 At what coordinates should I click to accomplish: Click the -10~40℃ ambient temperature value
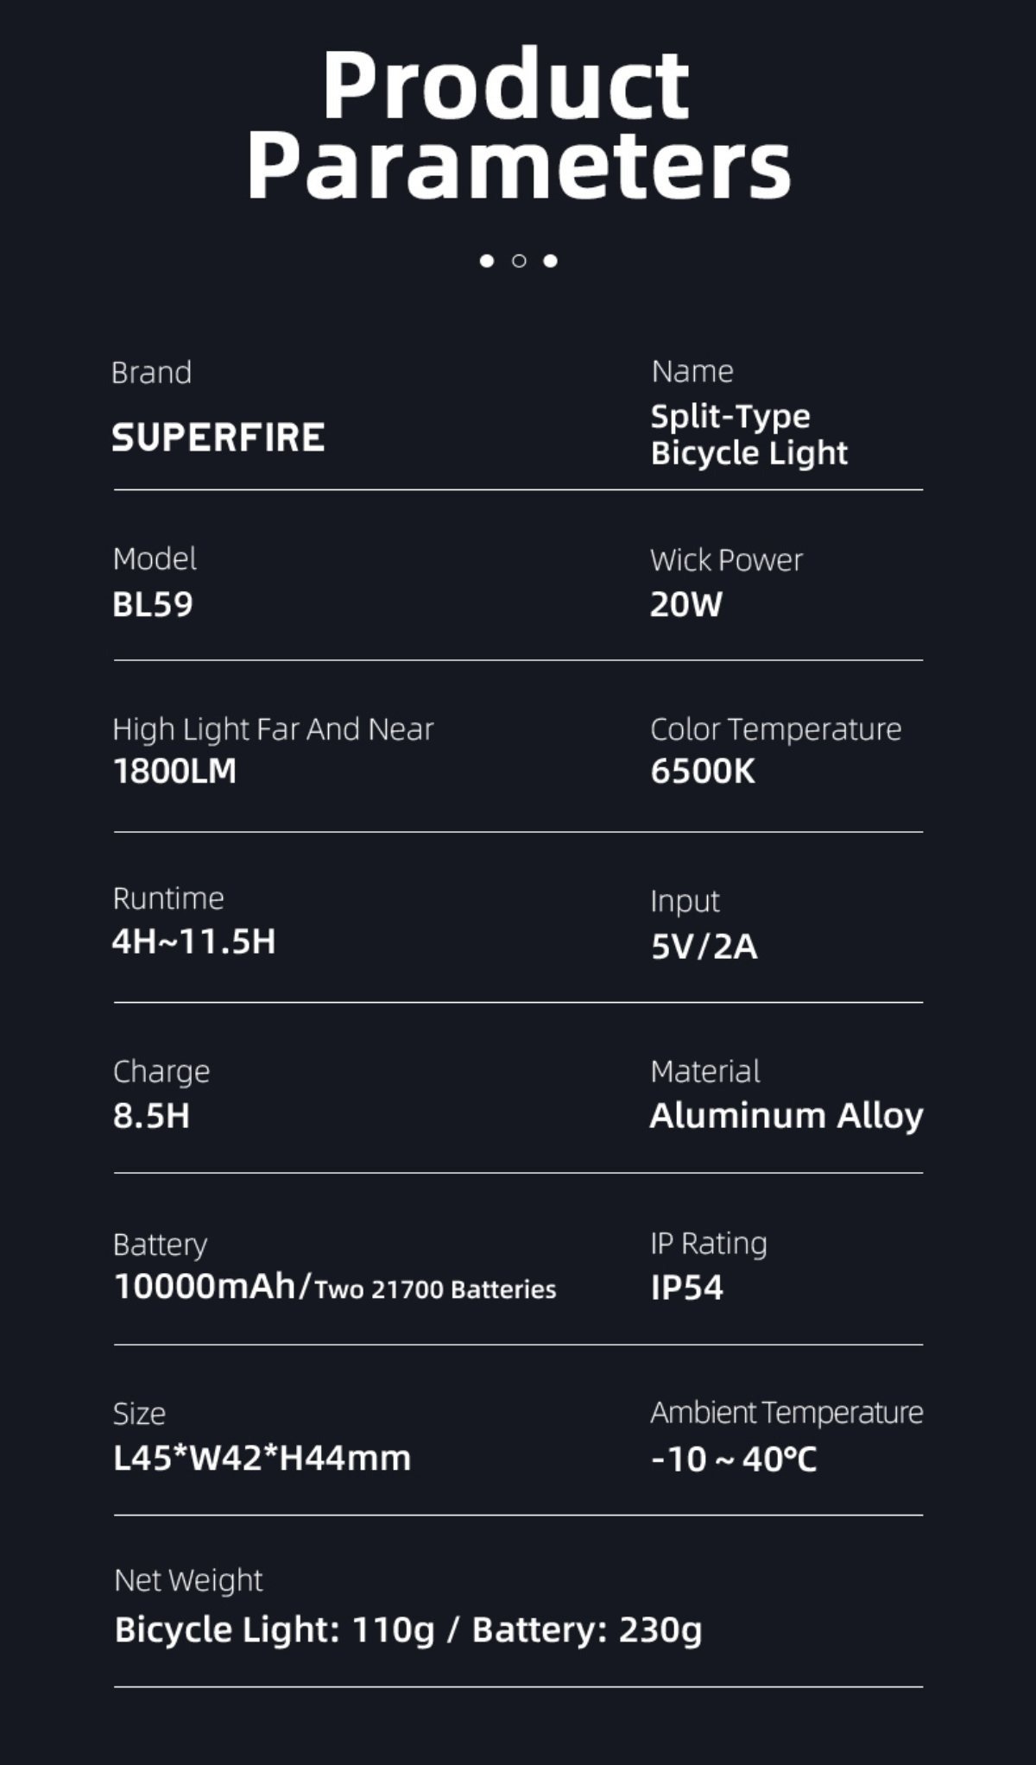pos(734,1459)
